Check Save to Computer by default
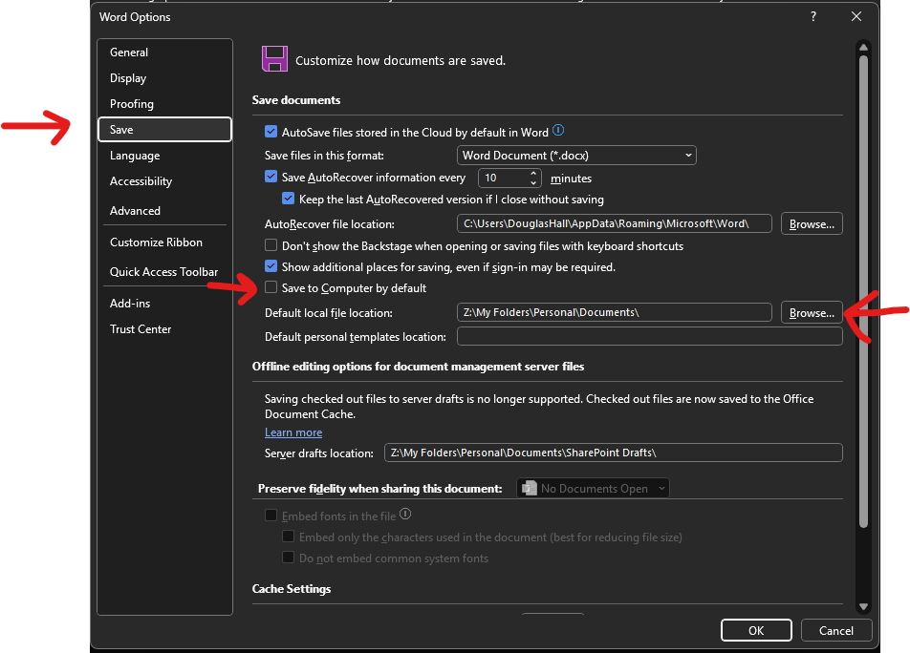This screenshot has width=910, height=653. click(x=271, y=287)
